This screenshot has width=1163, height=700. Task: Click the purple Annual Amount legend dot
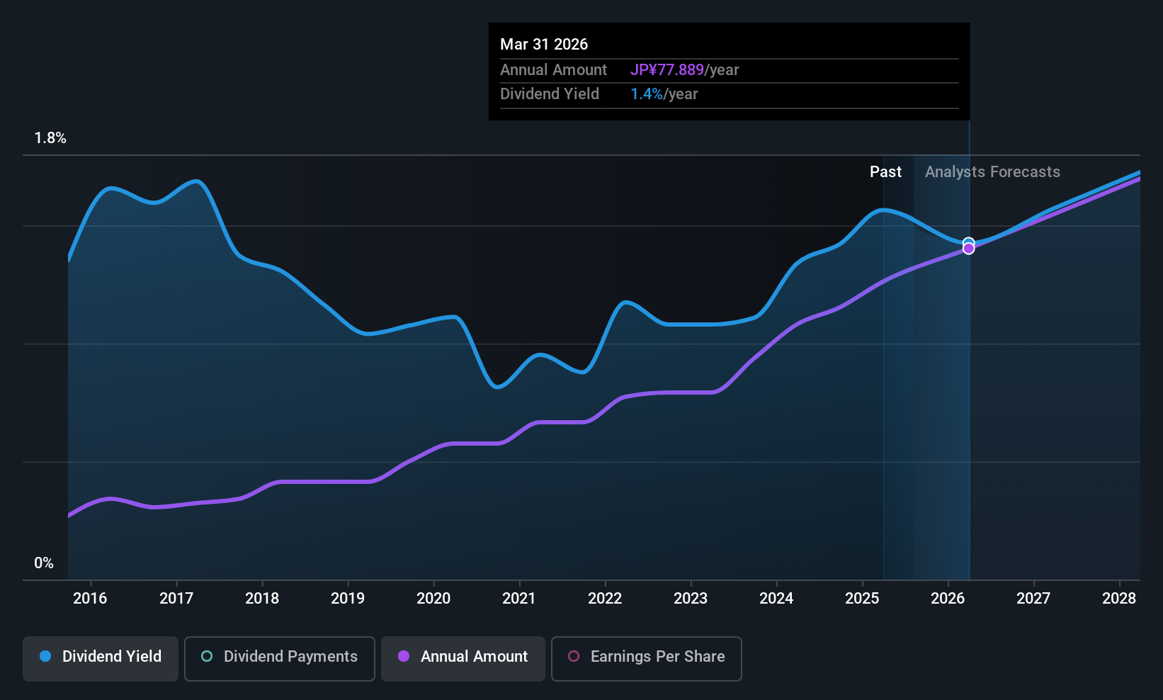click(x=404, y=656)
